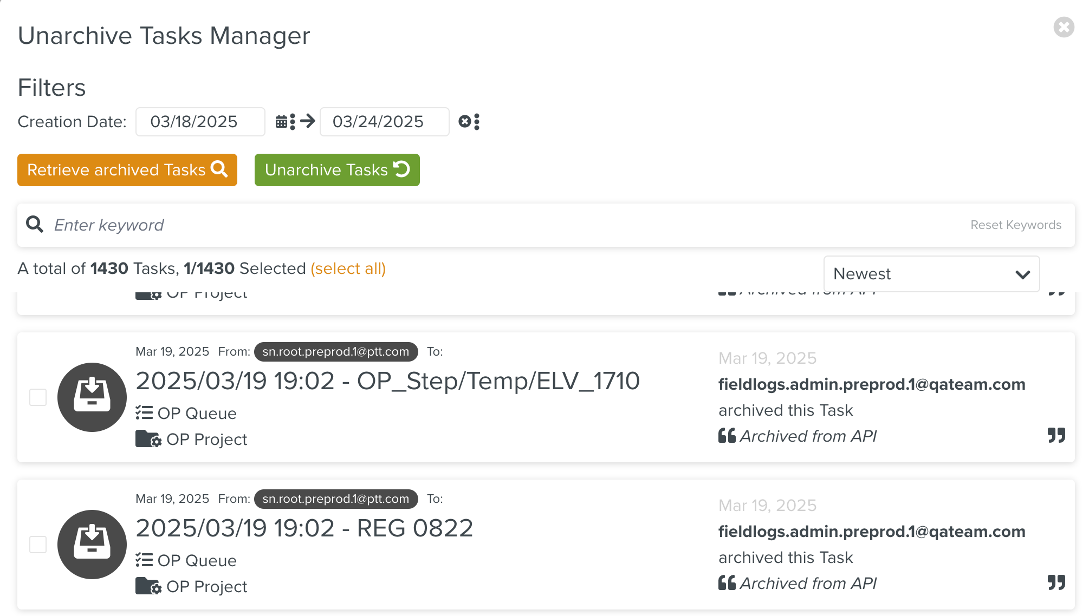Select checkbox for REG 0822 task

click(38, 544)
